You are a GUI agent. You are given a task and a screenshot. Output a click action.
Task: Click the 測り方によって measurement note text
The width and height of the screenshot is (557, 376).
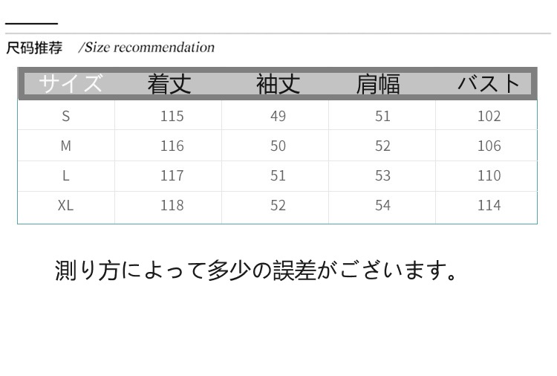coord(258,270)
